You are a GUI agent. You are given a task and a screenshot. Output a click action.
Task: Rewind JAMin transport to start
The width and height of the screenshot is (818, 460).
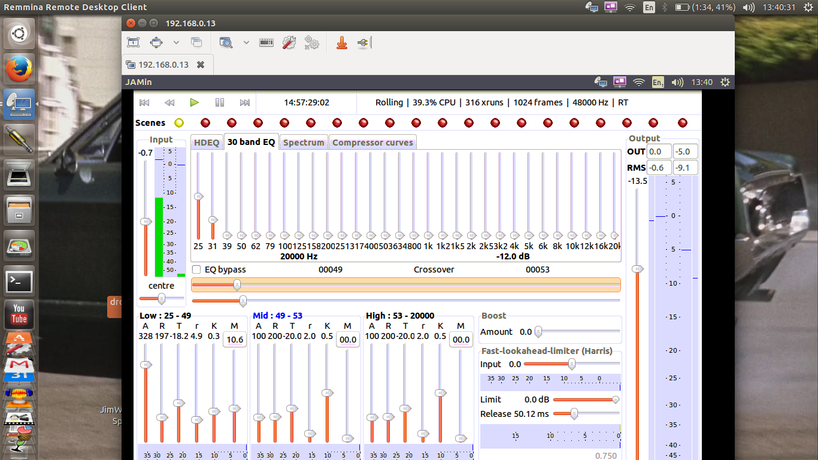click(144, 102)
